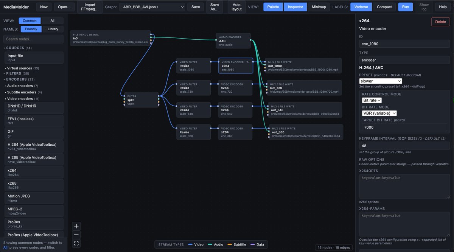Collapse Video encoders group
The image size is (454, 252).
coord(23,99)
